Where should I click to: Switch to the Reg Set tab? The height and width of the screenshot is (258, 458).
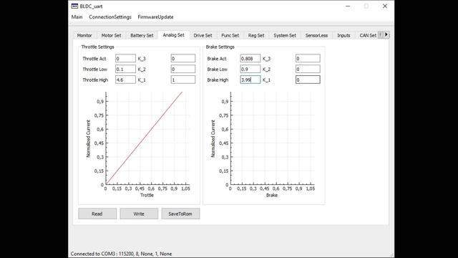[256, 35]
